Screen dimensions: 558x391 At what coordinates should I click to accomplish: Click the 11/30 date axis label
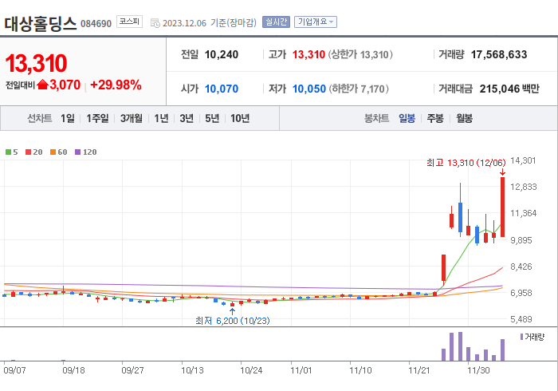[478, 370]
